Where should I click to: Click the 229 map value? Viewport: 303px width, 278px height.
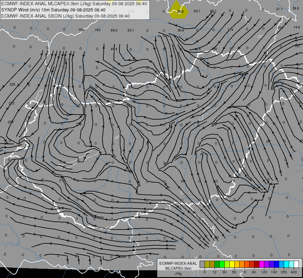[x=11, y=122]
